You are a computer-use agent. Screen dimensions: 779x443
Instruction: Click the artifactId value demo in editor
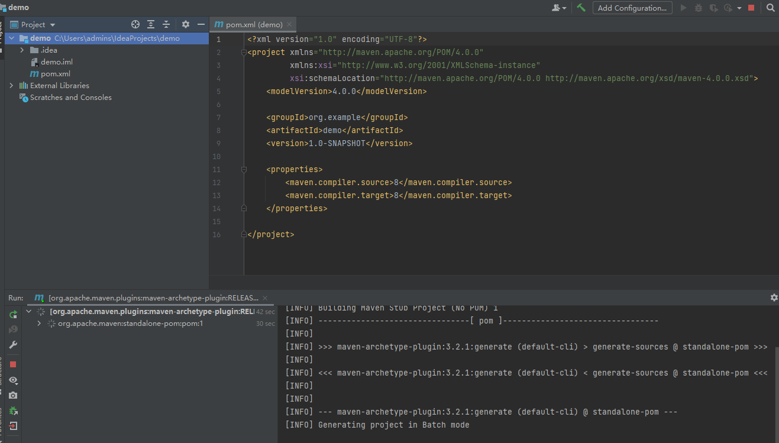tap(332, 130)
